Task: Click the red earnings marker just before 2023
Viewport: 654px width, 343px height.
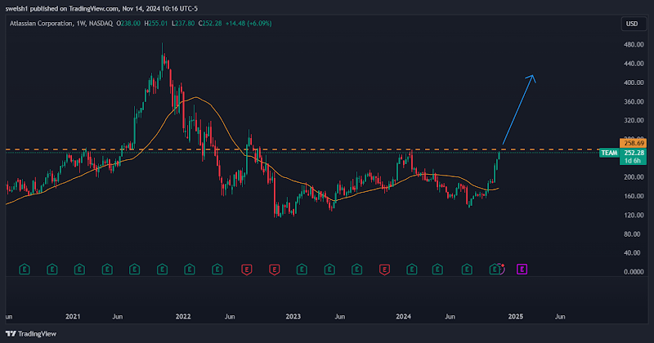Action: 274,269
